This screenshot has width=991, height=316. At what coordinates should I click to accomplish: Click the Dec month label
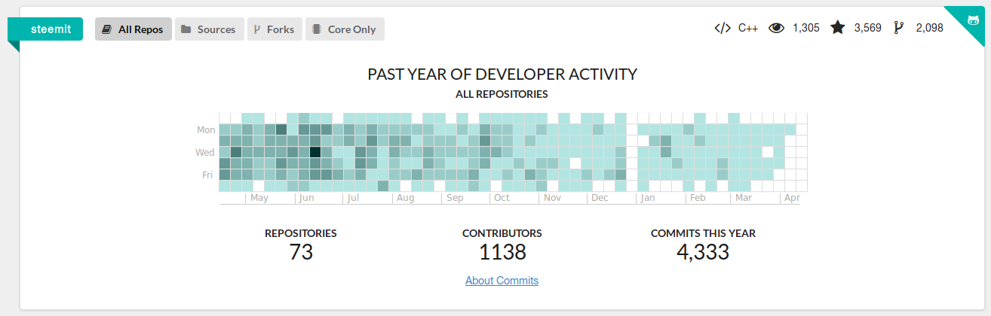tap(600, 198)
